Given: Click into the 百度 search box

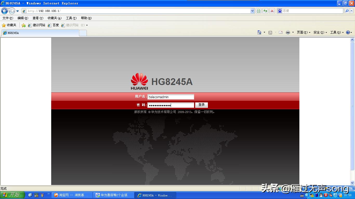Looking at the screenshot, I should click(x=313, y=11).
